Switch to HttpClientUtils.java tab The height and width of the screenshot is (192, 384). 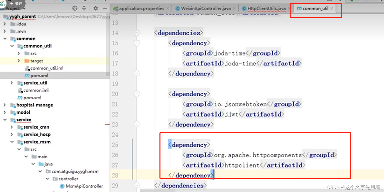point(267,8)
